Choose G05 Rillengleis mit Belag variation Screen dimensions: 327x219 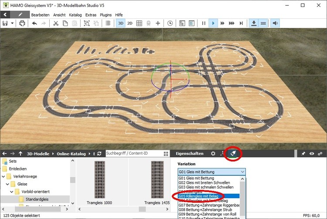pyautogui.click(x=208, y=196)
